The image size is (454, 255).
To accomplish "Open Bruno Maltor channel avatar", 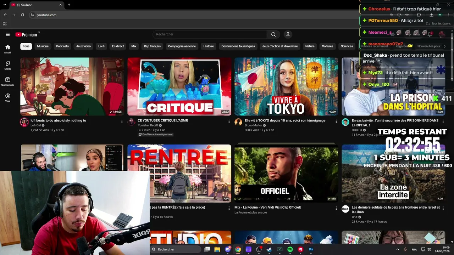I will click(238, 122).
